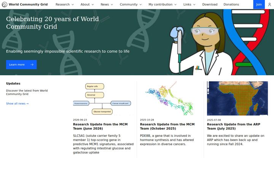Click the Join button
Viewport: 274px width, 171px height.
click(259, 5)
